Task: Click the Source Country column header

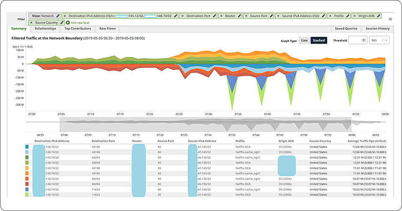Action: click(x=320, y=141)
